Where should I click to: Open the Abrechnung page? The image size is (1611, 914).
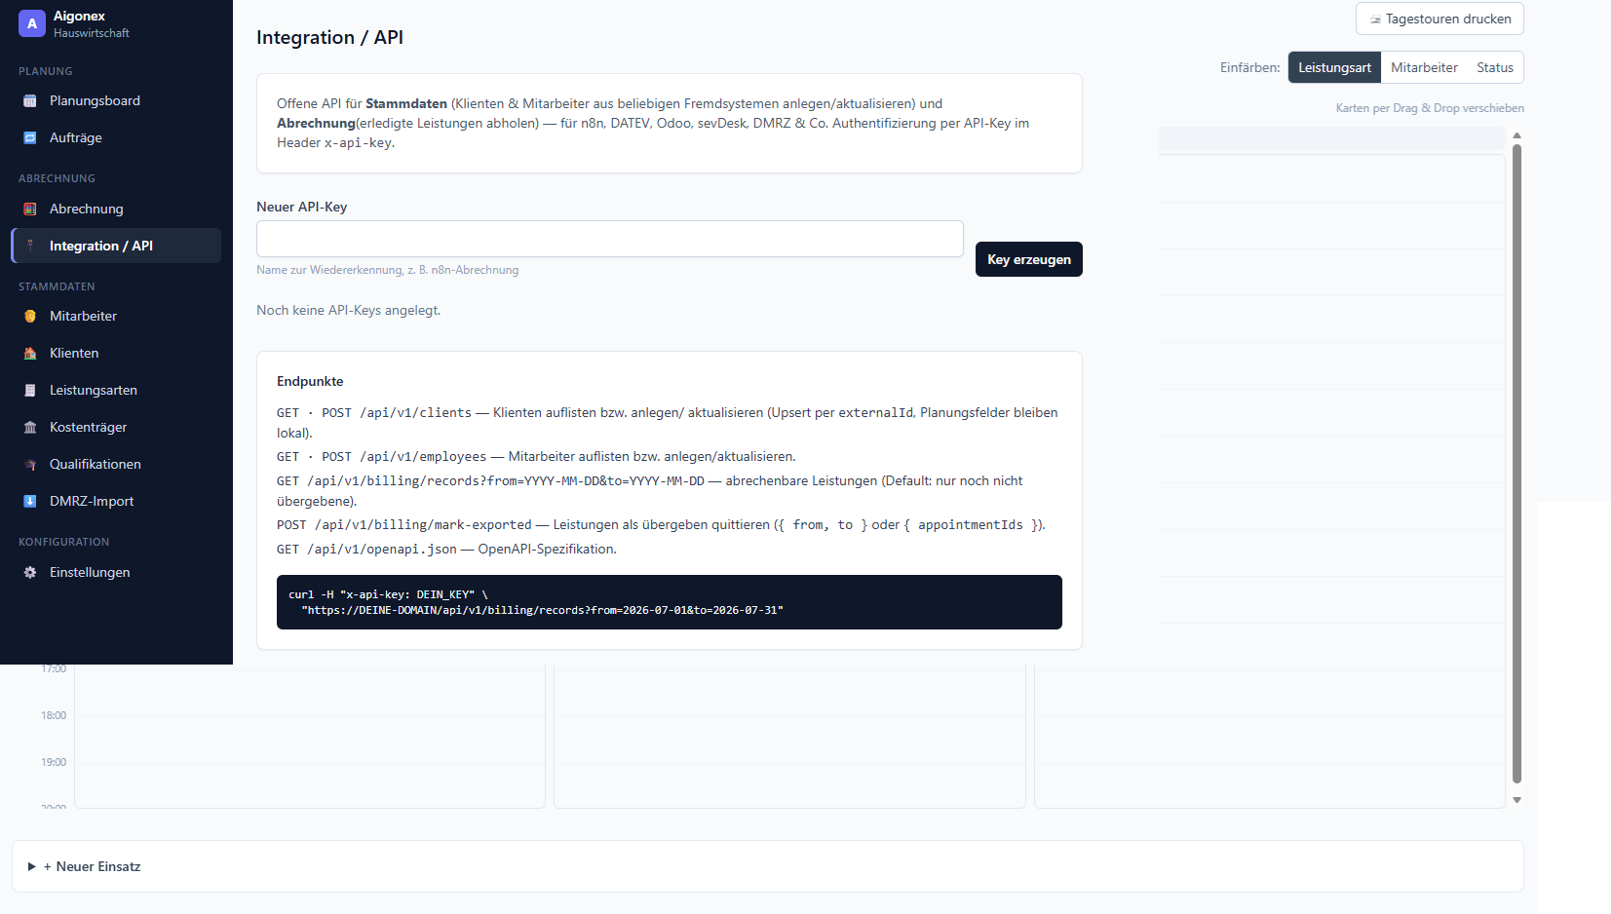click(x=116, y=209)
